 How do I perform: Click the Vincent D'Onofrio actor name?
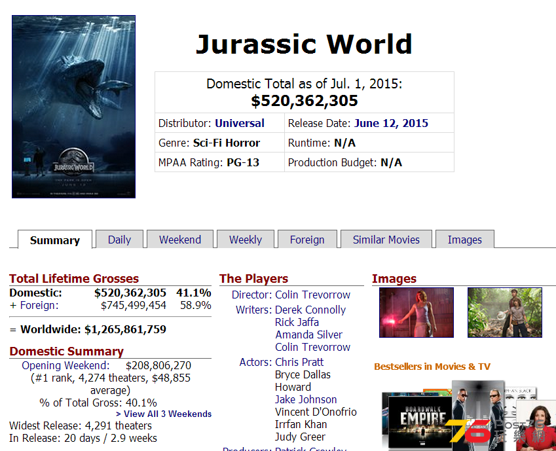click(316, 412)
